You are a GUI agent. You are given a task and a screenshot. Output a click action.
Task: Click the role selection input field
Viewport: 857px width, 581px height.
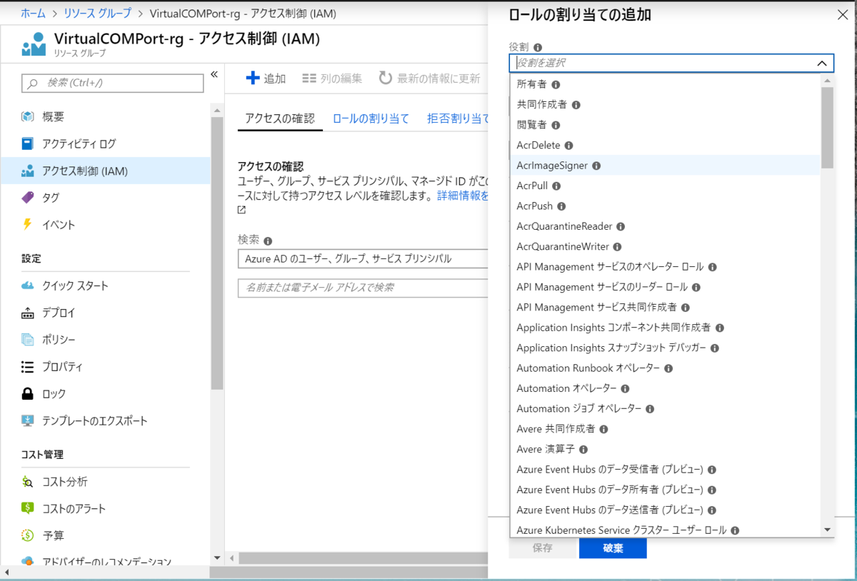tap(671, 64)
